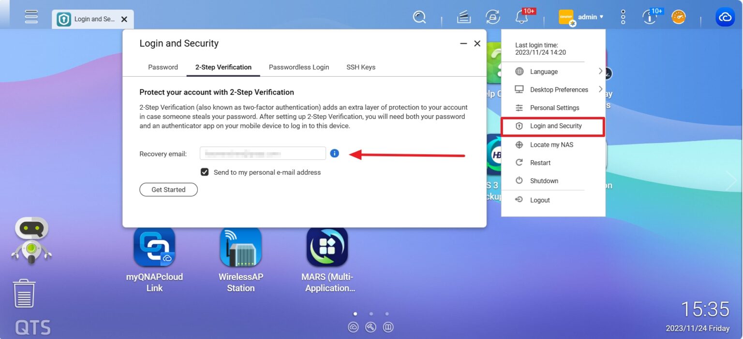Open the main hamburger menu

click(31, 16)
